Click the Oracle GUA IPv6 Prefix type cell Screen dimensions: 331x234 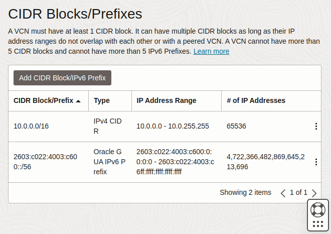coord(109,162)
